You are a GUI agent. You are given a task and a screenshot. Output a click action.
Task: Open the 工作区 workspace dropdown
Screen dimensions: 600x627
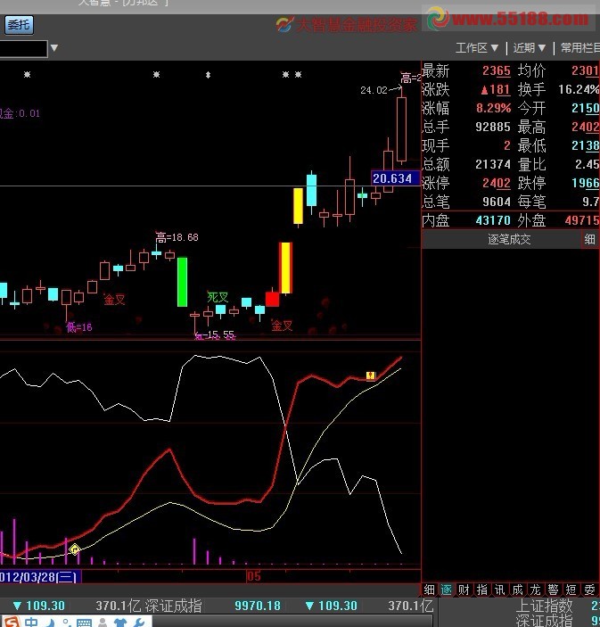coord(477,48)
